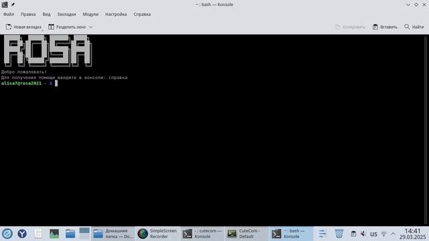Expand hidden system tray icons arrow

pyautogui.click(x=393, y=234)
